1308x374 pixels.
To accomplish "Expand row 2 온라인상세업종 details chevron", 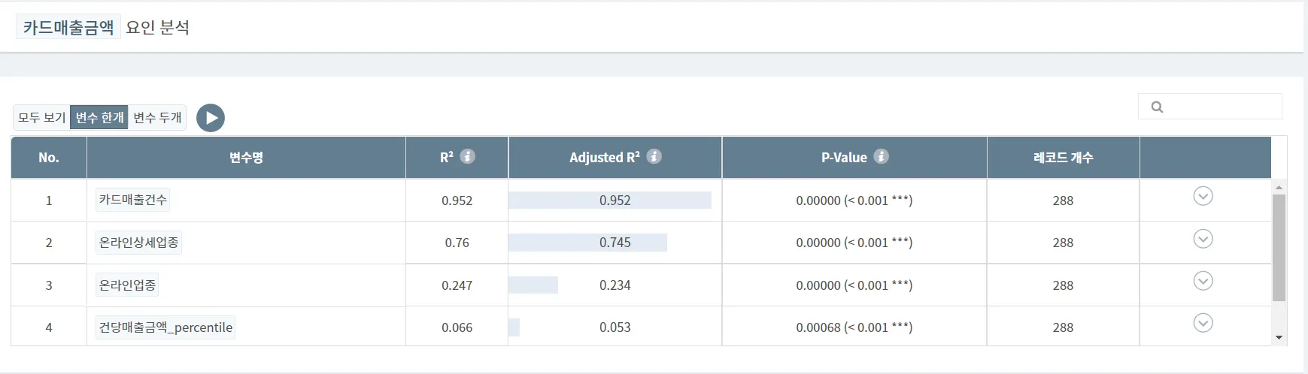I will [x=1203, y=239].
